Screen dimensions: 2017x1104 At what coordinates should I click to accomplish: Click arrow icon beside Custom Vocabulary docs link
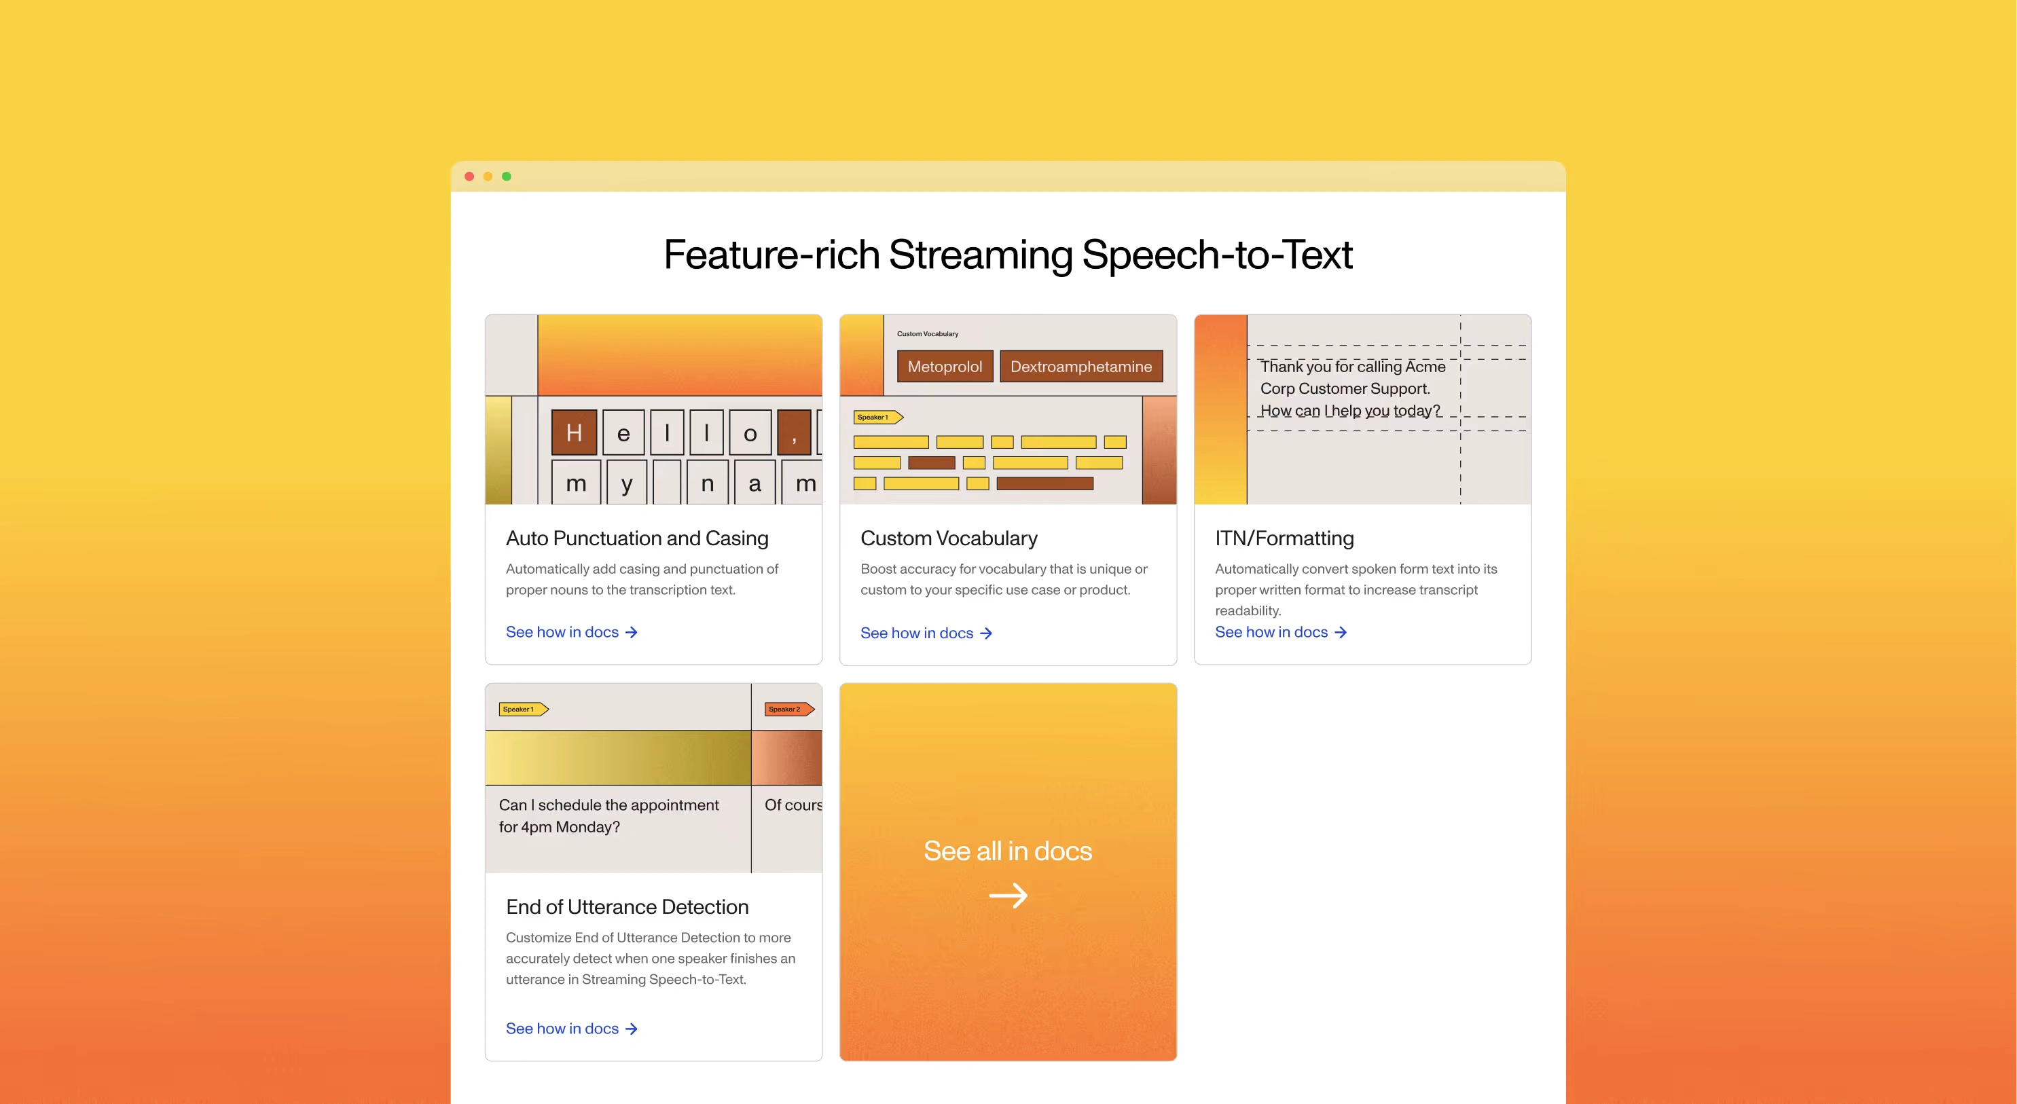click(x=986, y=633)
